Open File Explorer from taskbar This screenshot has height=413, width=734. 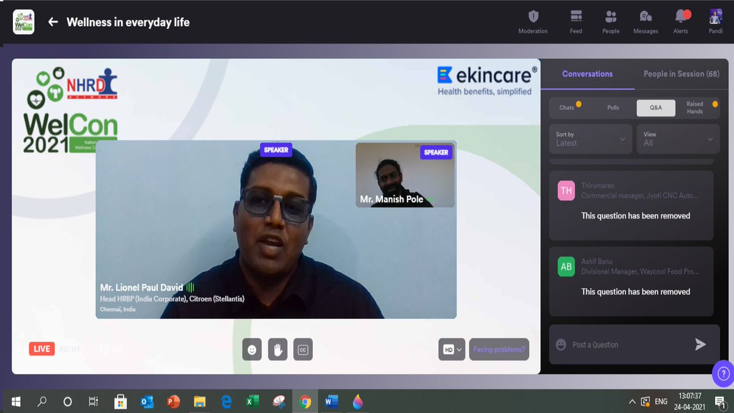pos(199,401)
